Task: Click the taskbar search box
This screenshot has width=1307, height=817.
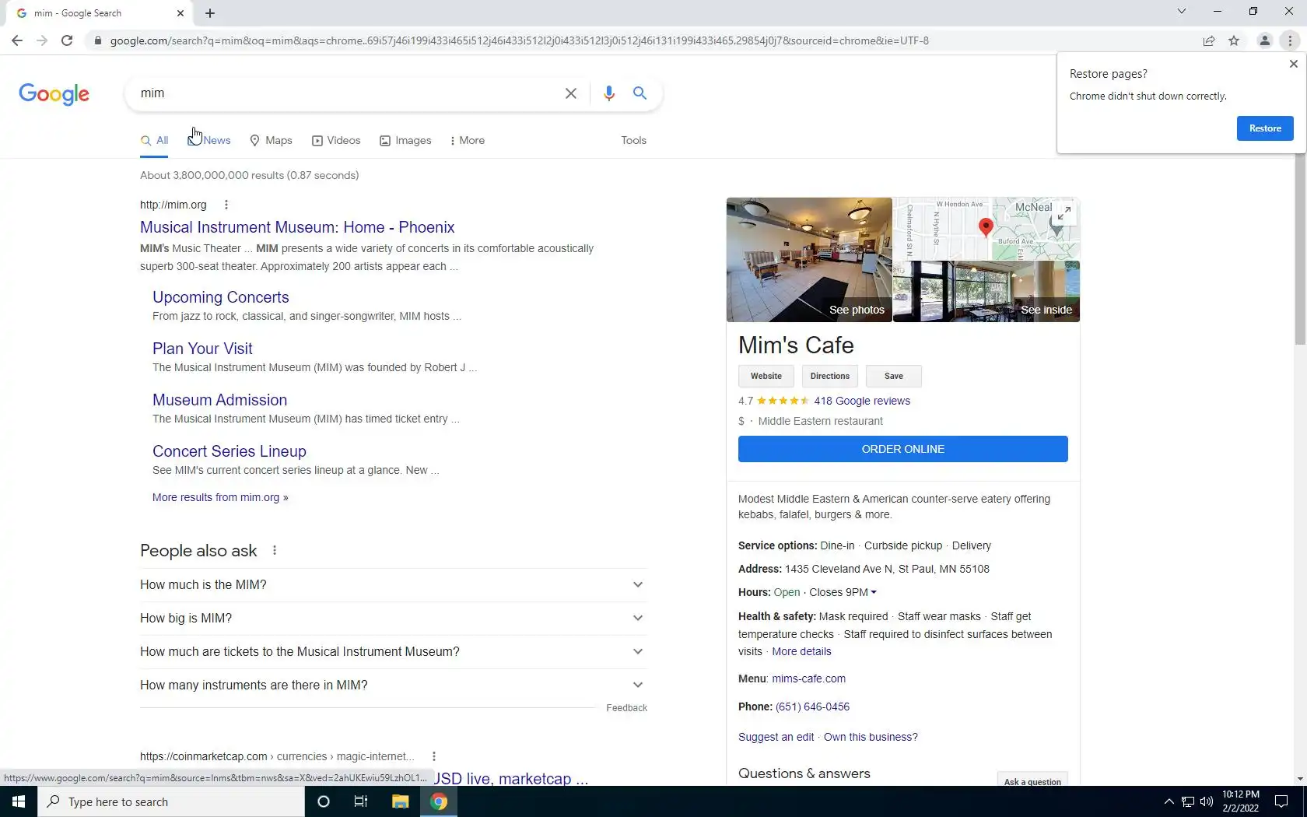Action: pyautogui.click(x=171, y=801)
